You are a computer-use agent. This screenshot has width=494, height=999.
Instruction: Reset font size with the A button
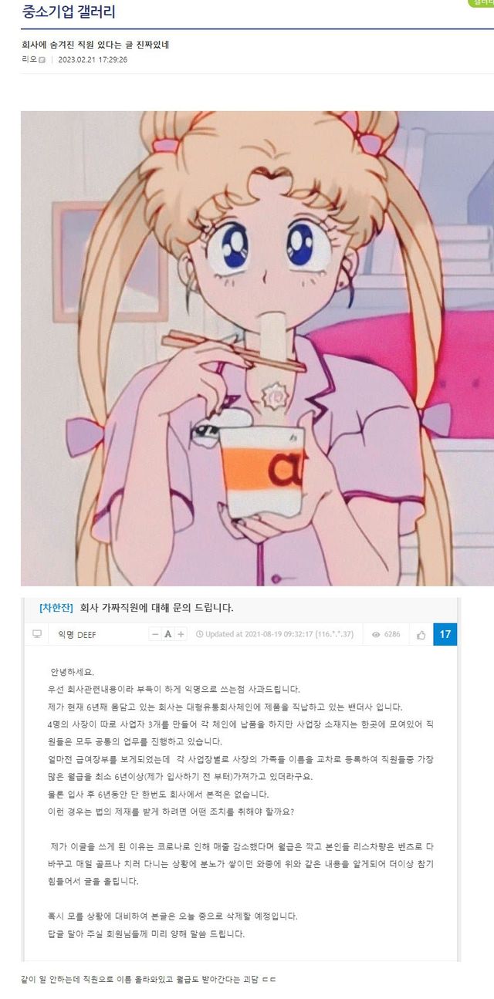[168, 634]
